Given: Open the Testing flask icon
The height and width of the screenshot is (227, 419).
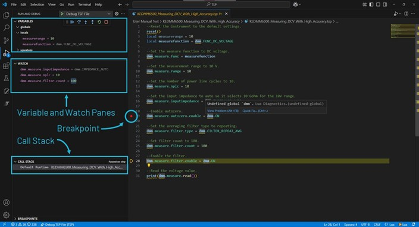Looking at the screenshot, I should pyautogui.click(x=6, y=78).
